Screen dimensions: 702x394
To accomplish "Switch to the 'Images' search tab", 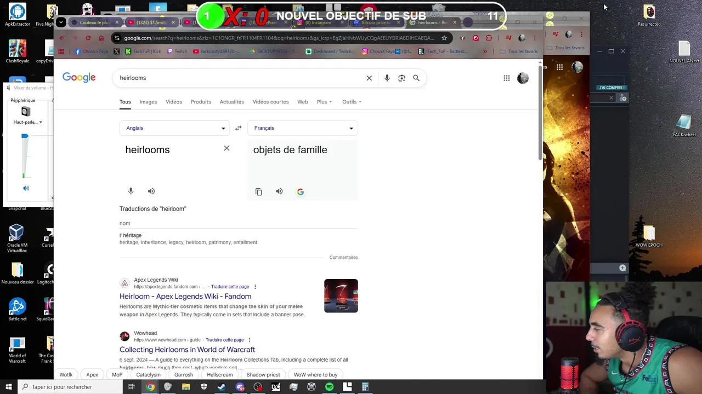I will [148, 102].
